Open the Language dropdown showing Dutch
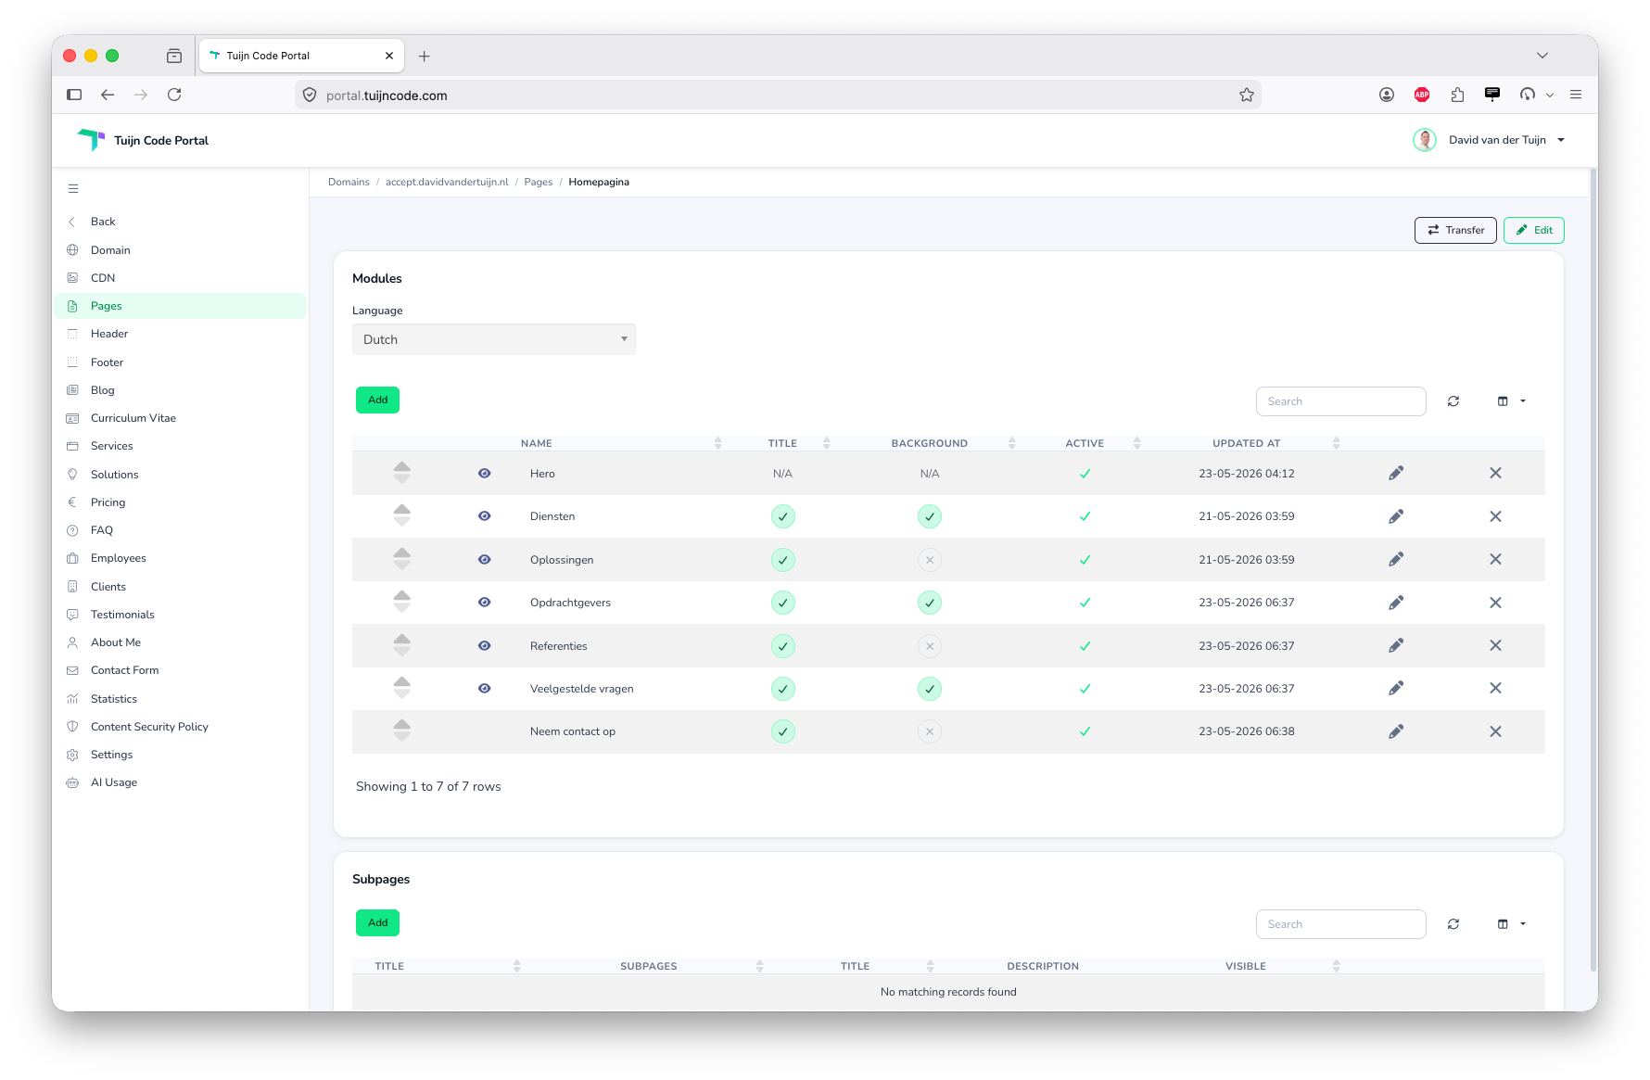Image resolution: width=1650 pixels, height=1080 pixels. tap(494, 339)
